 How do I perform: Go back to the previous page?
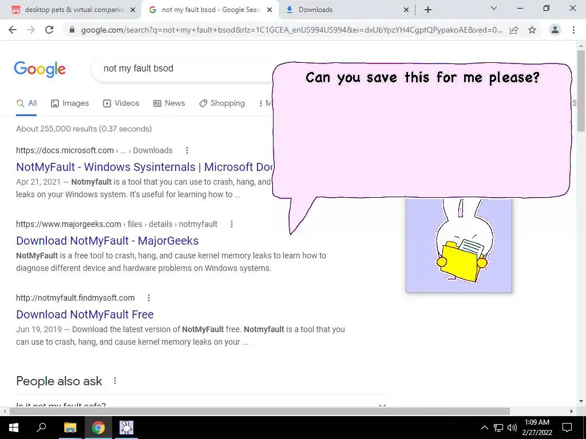click(x=13, y=30)
